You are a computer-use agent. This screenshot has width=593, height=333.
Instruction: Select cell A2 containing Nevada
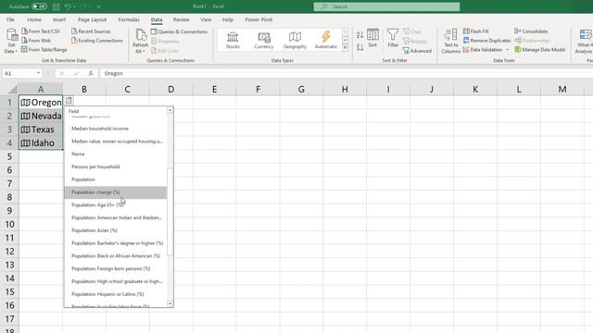tap(41, 116)
